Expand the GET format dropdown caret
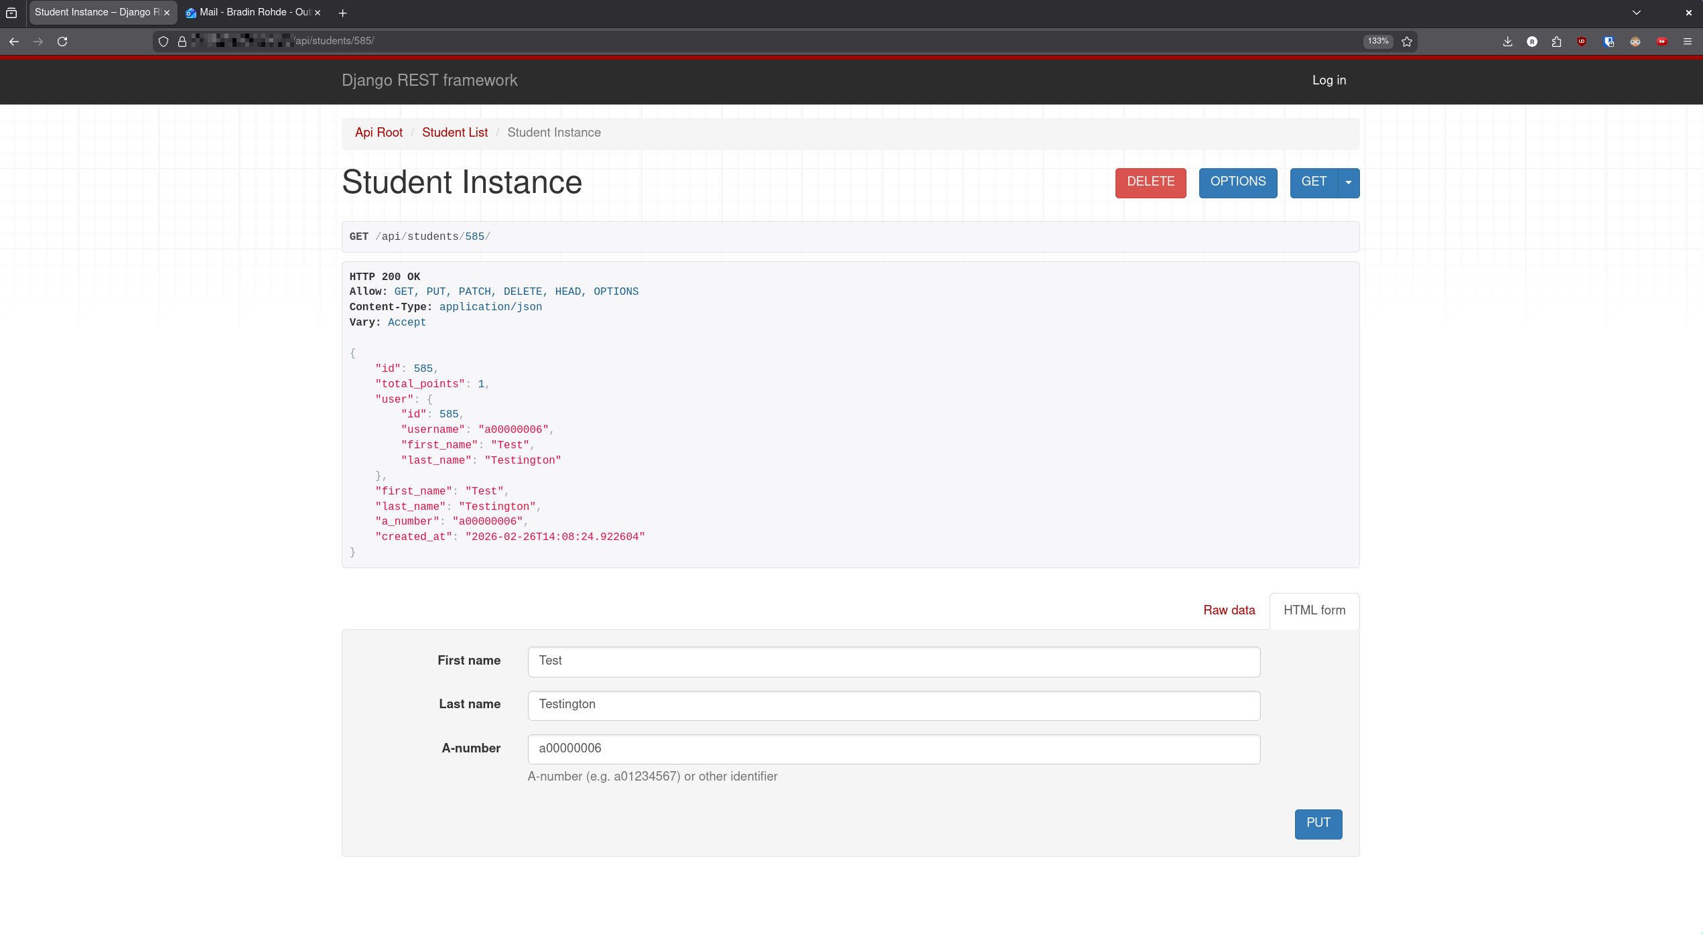Screen dimensions: 1703x934 1349,182
